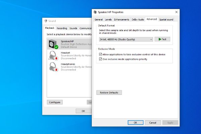Viewport: 201px width, 134px height.
Task: Select the Headphones device icon
Action: pyautogui.click(x=53, y=67)
